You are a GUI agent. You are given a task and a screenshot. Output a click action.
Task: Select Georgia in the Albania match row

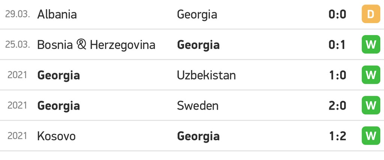point(197,15)
